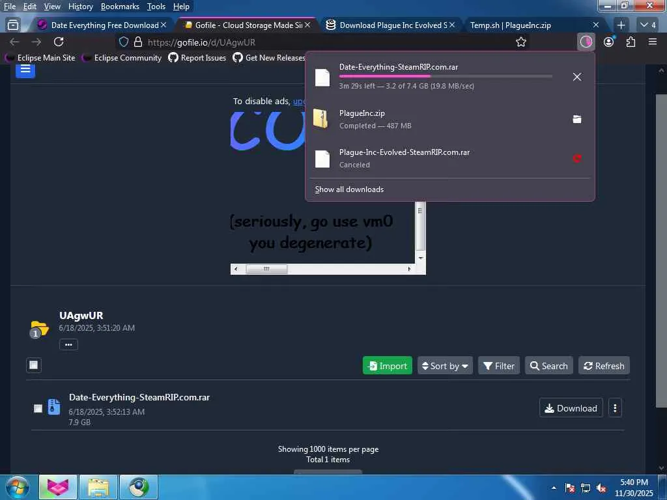Open the muted volume tray icon
The height and width of the screenshot is (500, 667).
click(601, 488)
